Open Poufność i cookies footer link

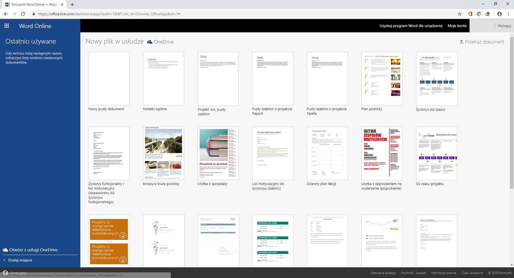pyautogui.click(x=414, y=273)
